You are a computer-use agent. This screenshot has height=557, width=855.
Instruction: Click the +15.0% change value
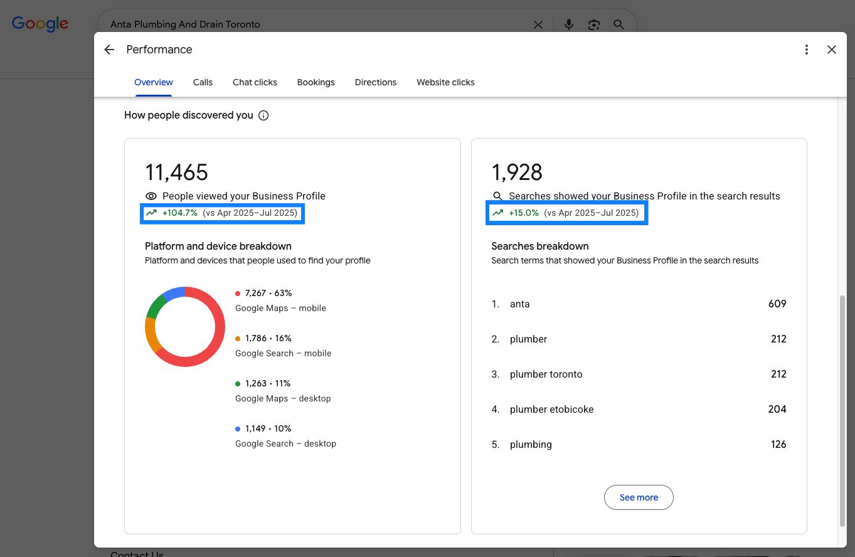524,213
